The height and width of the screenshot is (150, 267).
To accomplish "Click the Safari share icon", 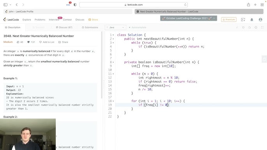I will 248,5.
